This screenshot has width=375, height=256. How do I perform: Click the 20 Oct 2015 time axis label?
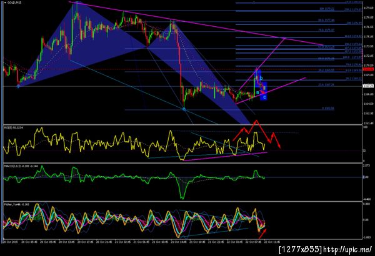point(10,242)
